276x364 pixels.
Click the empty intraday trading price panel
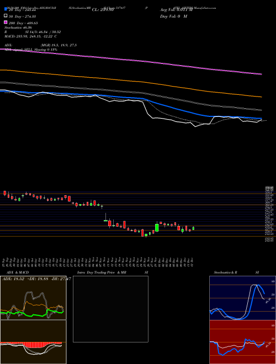(110, 309)
